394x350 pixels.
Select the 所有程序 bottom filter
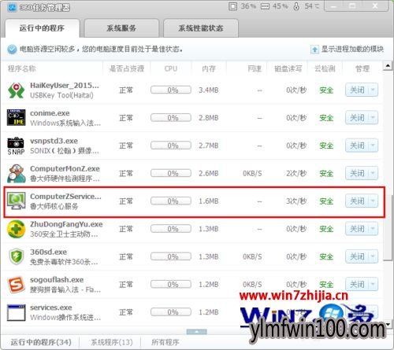pos(165,342)
